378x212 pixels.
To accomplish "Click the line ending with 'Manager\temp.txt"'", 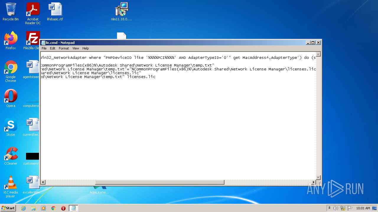I will [x=128, y=65].
